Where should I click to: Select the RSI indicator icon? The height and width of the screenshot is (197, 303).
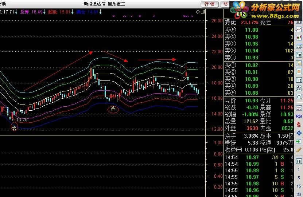[x=299, y=116]
